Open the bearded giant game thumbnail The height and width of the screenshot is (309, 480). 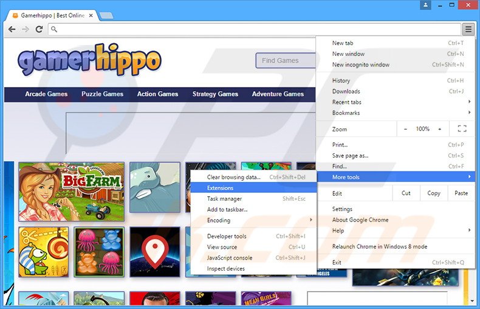154,187
